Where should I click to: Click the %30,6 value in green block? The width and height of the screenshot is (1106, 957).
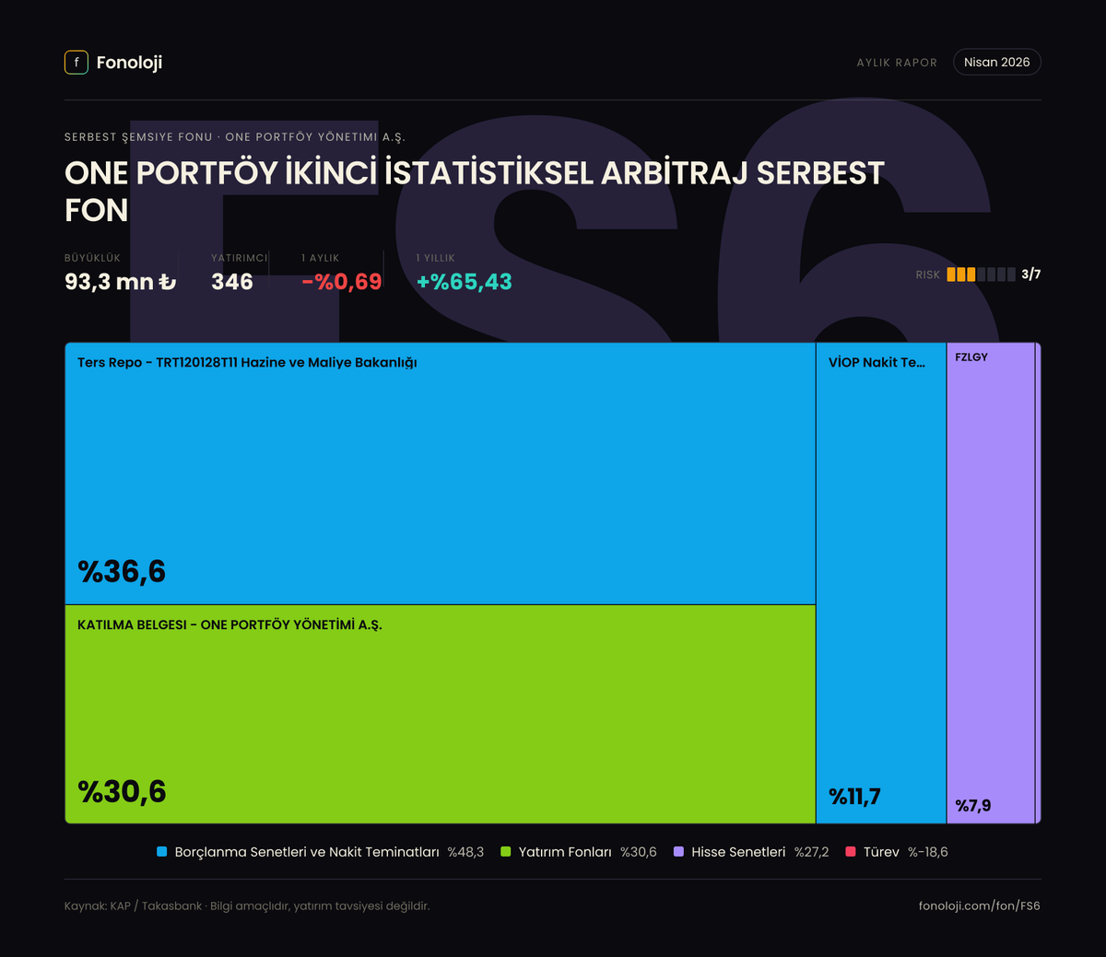tap(122, 792)
